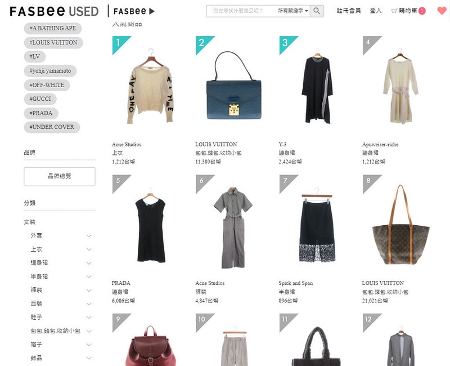Expand the 外套 category

pyautogui.click(x=61, y=235)
